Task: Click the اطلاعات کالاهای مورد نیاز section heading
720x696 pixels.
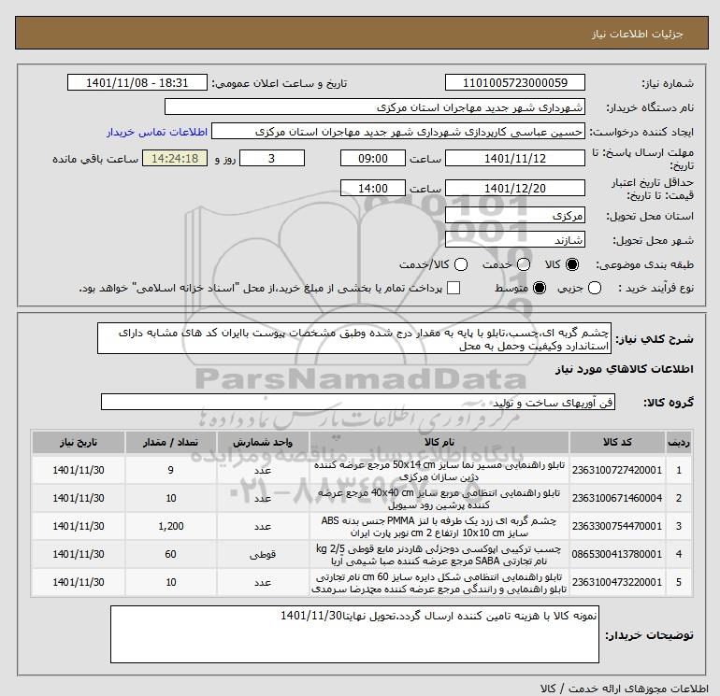Action: pos(625,369)
